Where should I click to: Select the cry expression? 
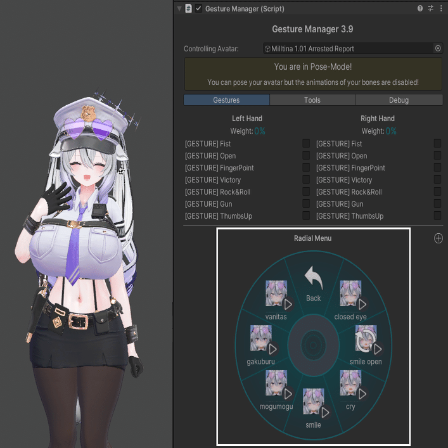point(350,390)
